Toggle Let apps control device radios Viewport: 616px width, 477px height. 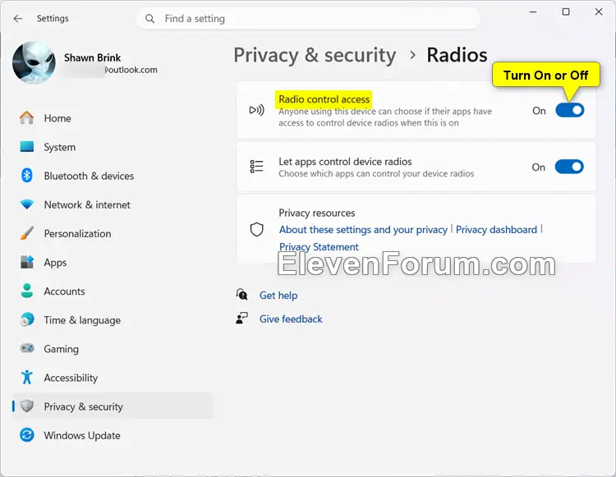[x=569, y=167]
